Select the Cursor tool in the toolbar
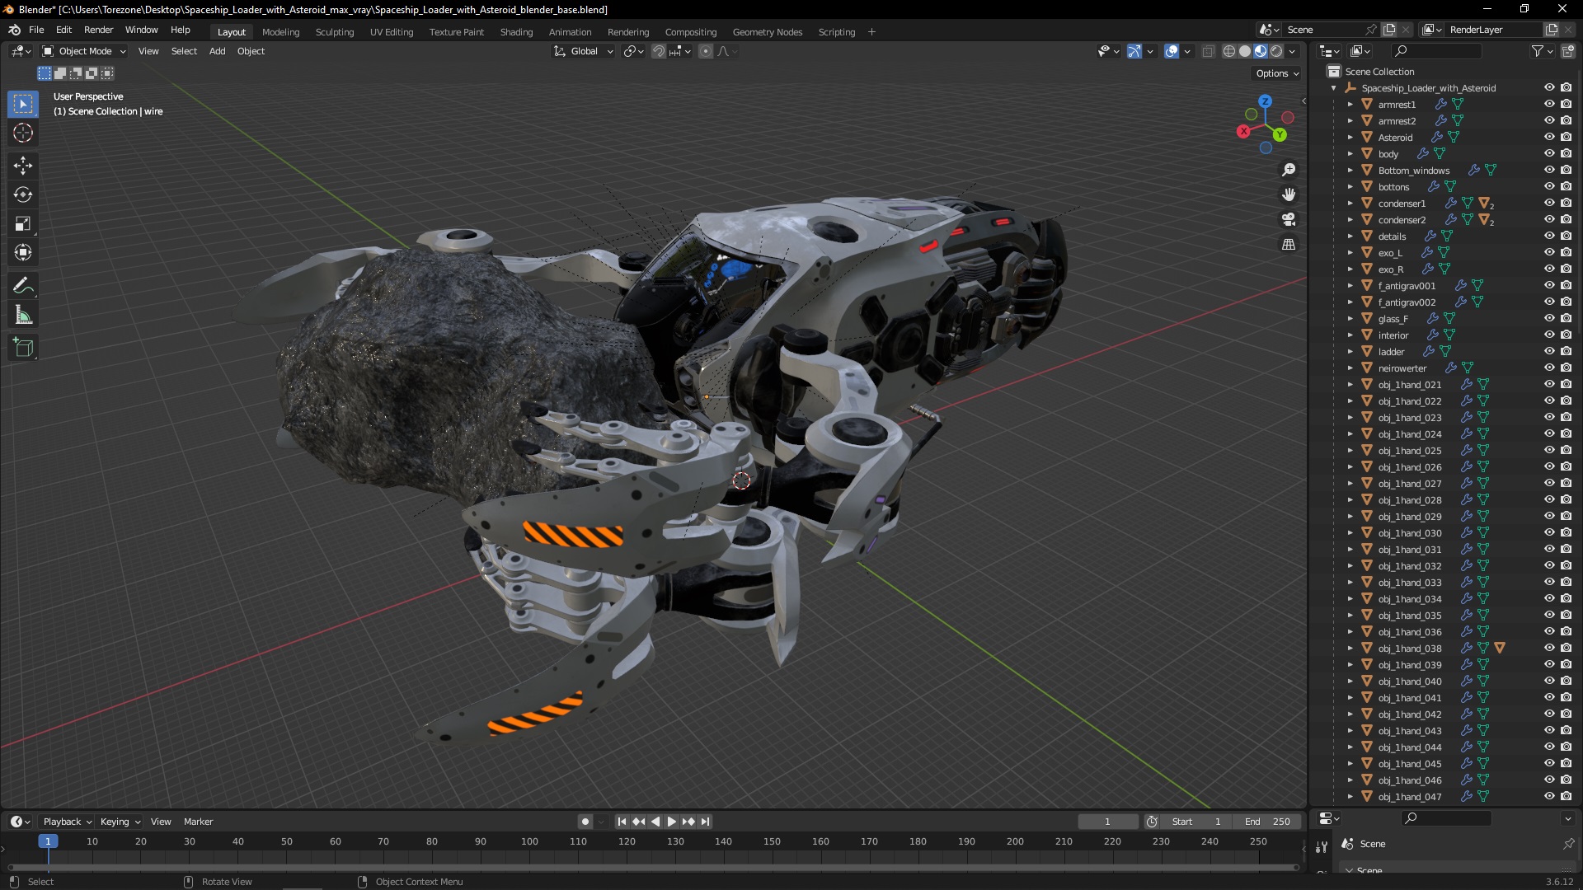1583x890 pixels. pyautogui.click(x=23, y=133)
